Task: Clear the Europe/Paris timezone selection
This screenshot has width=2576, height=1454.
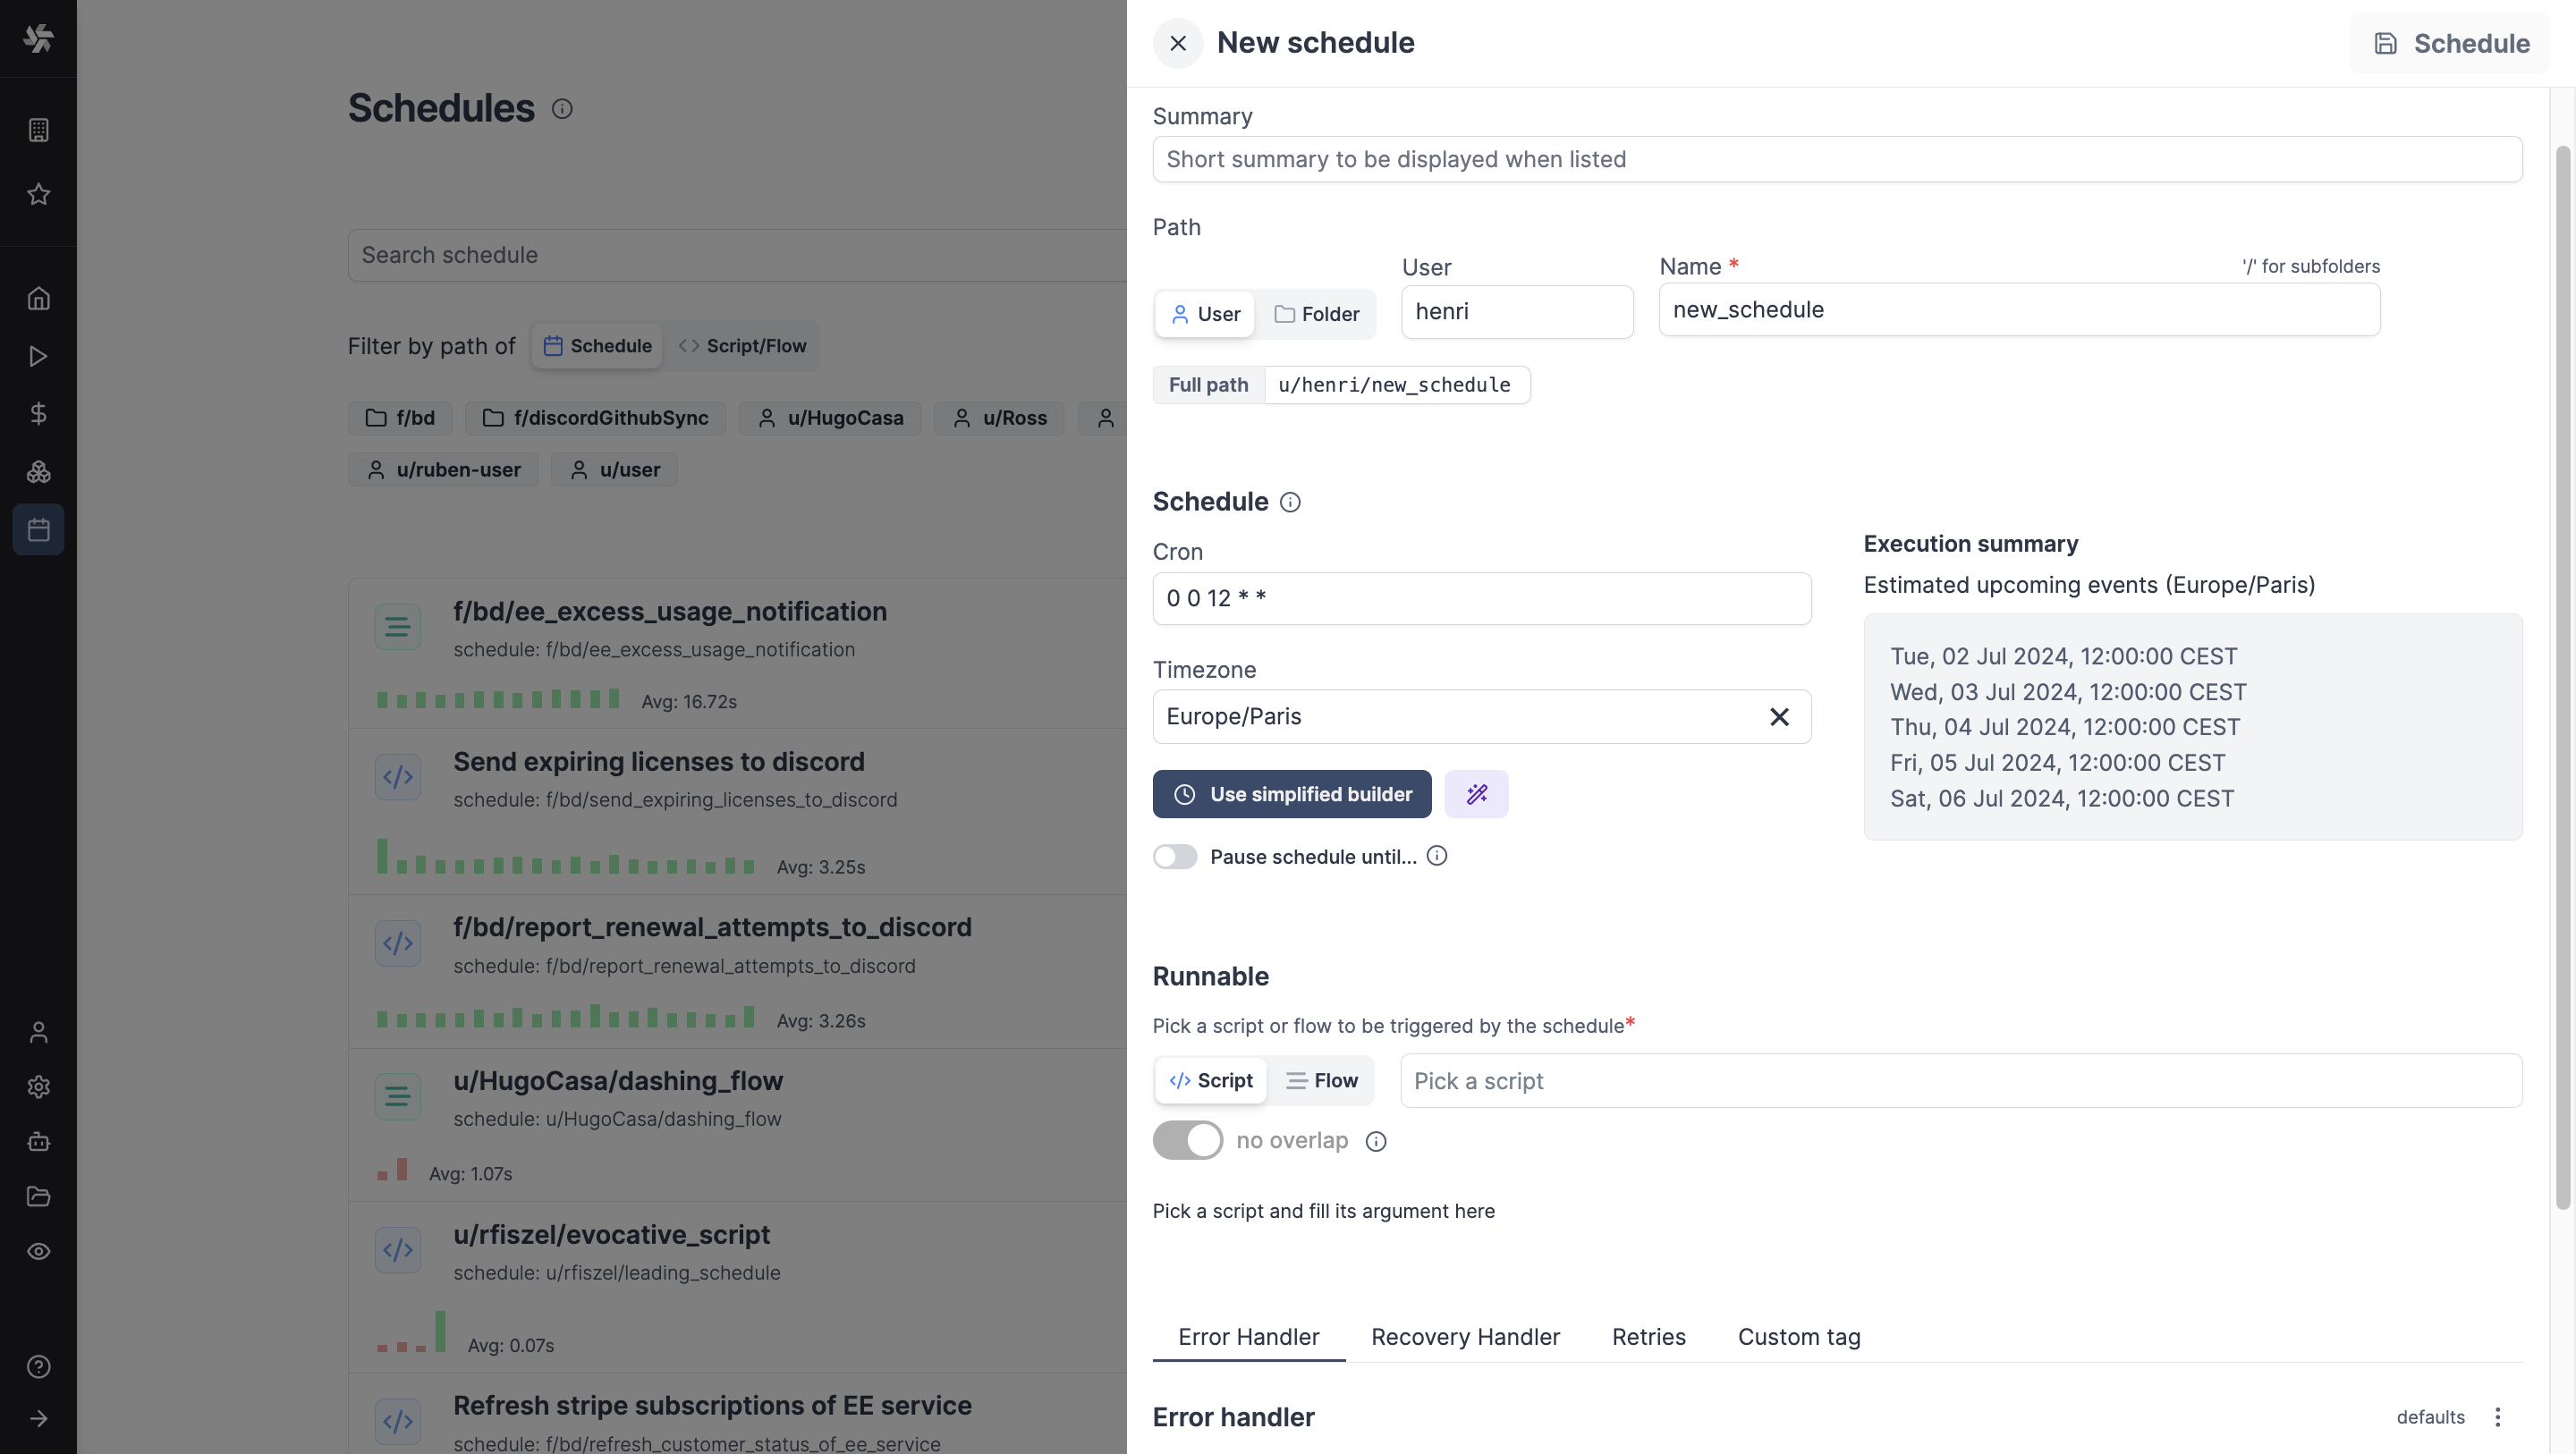Action: pyautogui.click(x=1780, y=714)
